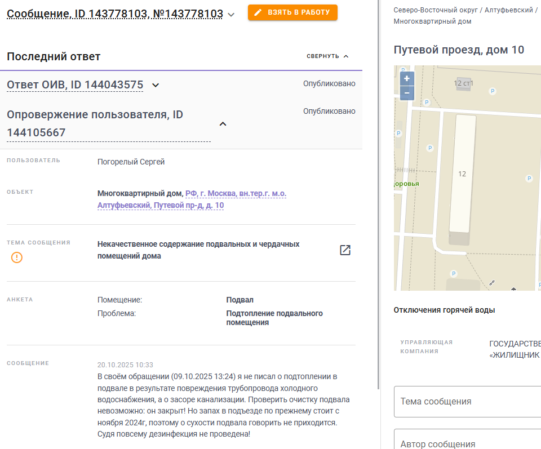541x449 pixels.
Task: Click Алтуфьевский breadcrumb item
Action: (x=512, y=10)
